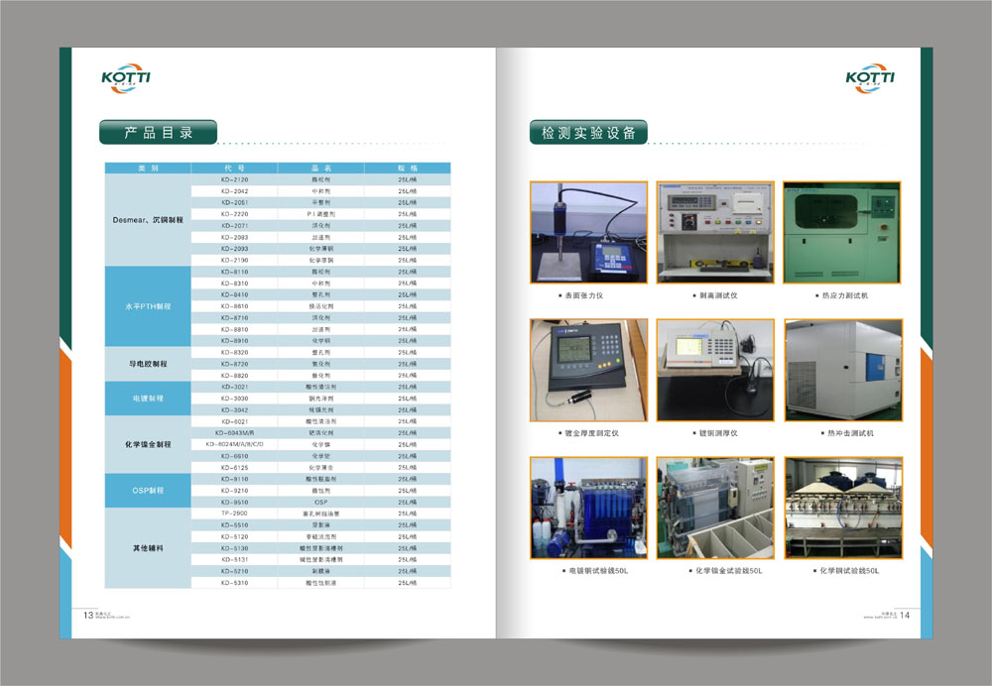Click product code KD-3021
This screenshot has height=686, width=992.
[x=235, y=387]
